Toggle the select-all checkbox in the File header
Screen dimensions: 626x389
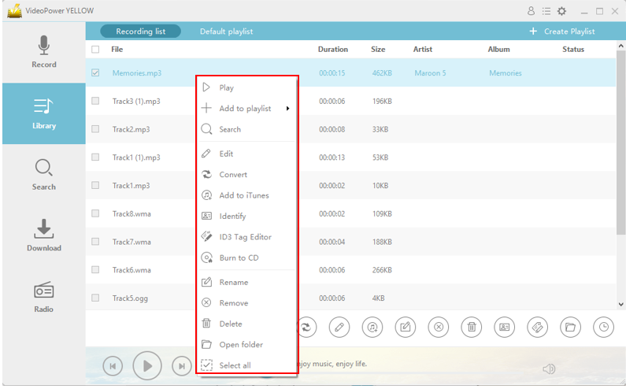[x=95, y=50]
